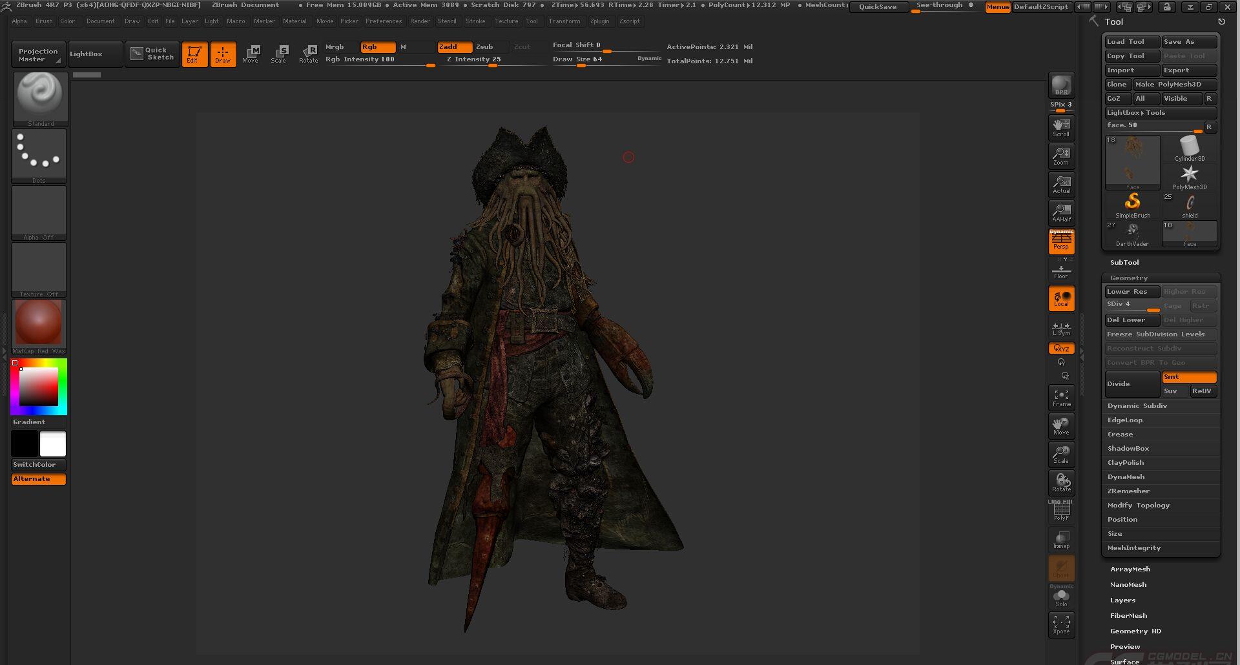
Task: Toggle Transp transparency mode
Action: click(1061, 540)
